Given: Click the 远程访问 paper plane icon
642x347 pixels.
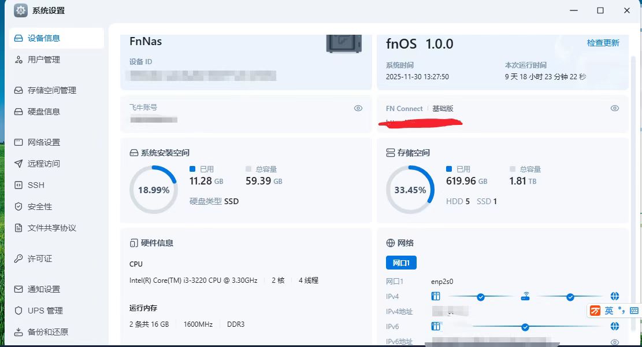Looking at the screenshot, I should pyautogui.click(x=18, y=164).
